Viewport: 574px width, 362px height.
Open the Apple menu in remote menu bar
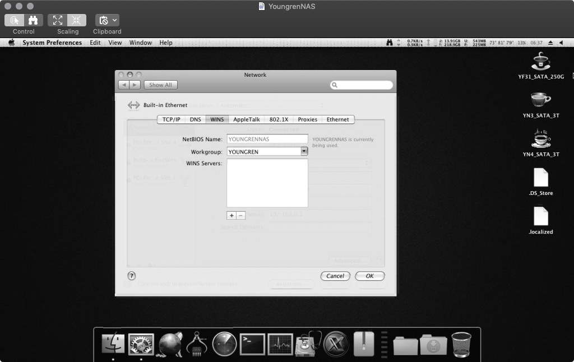coord(11,43)
